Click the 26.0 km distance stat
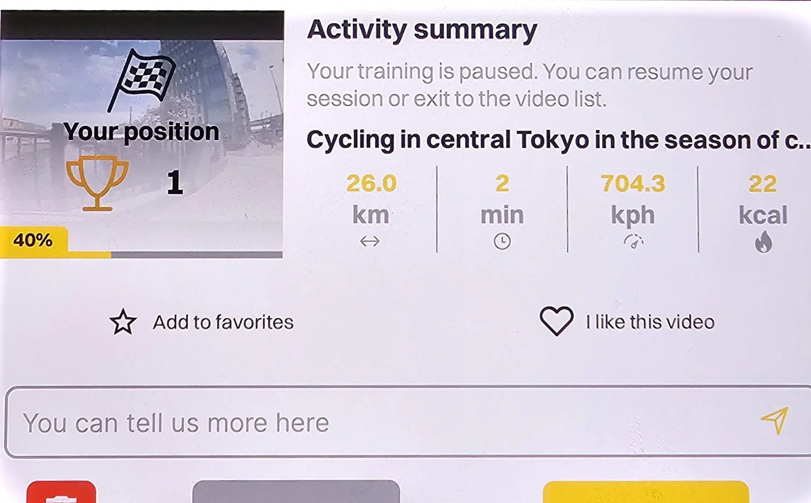The height and width of the screenshot is (503, 811). [x=371, y=199]
